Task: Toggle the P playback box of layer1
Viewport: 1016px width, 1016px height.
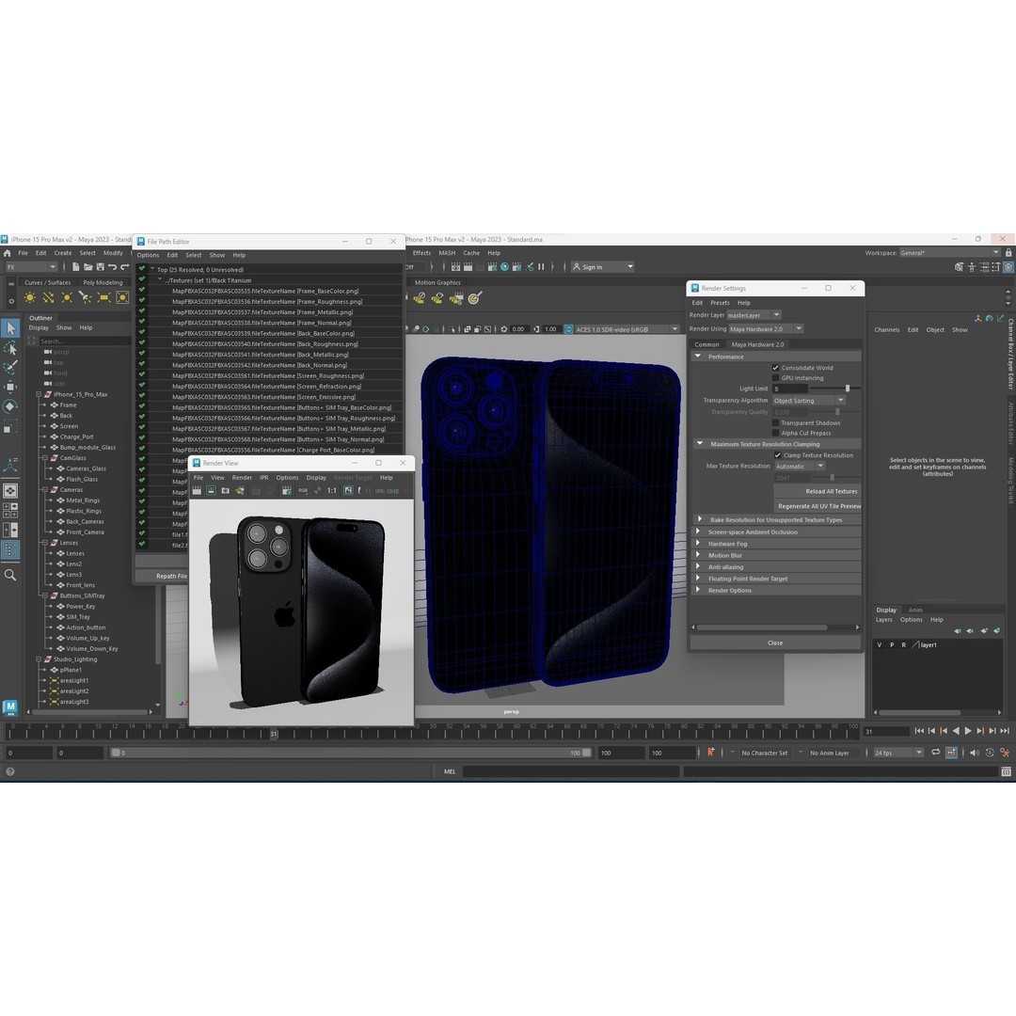Action: pos(892,644)
